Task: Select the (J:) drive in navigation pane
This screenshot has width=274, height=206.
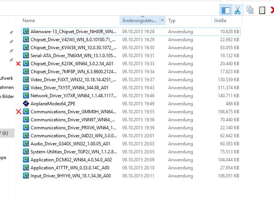Action: (5, 133)
